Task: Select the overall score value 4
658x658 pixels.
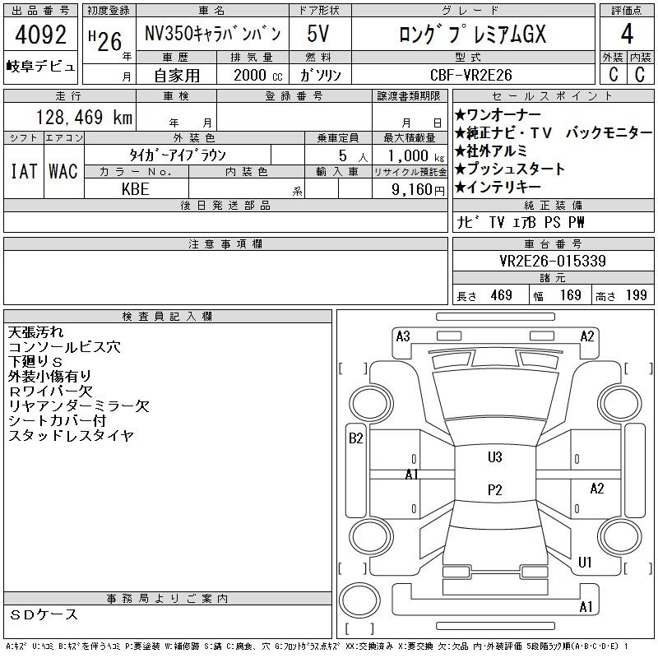Action: tap(627, 37)
